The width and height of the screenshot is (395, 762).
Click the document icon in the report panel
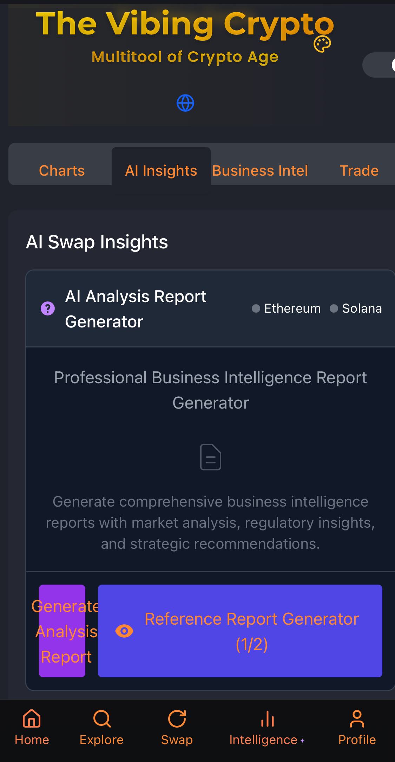pyautogui.click(x=211, y=457)
